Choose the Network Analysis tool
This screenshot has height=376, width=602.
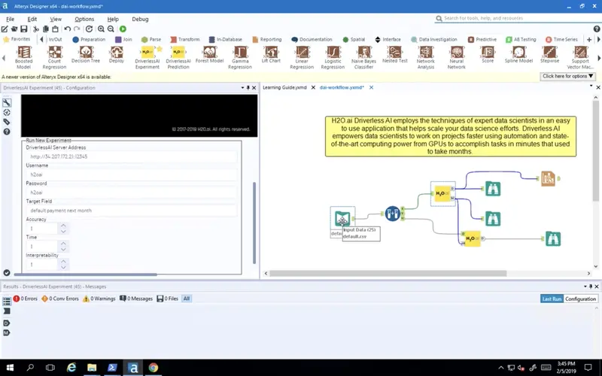426,57
